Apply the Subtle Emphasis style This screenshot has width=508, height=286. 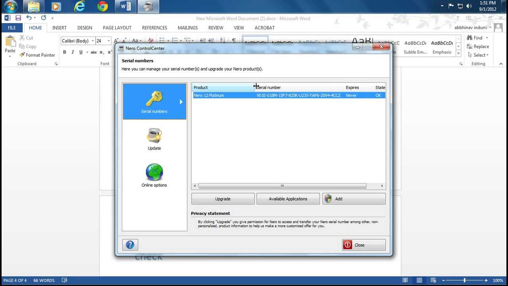click(415, 47)
